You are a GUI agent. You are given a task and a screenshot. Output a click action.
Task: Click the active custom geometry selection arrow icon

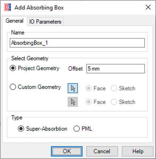point(73,88)
